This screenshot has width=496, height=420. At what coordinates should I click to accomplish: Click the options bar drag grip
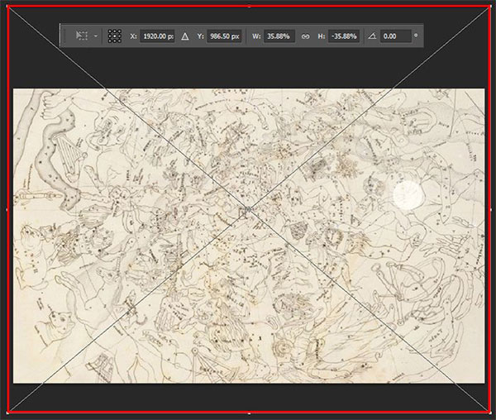point(64,36)
